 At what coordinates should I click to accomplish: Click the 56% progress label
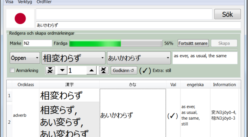(x=169, y=43)
